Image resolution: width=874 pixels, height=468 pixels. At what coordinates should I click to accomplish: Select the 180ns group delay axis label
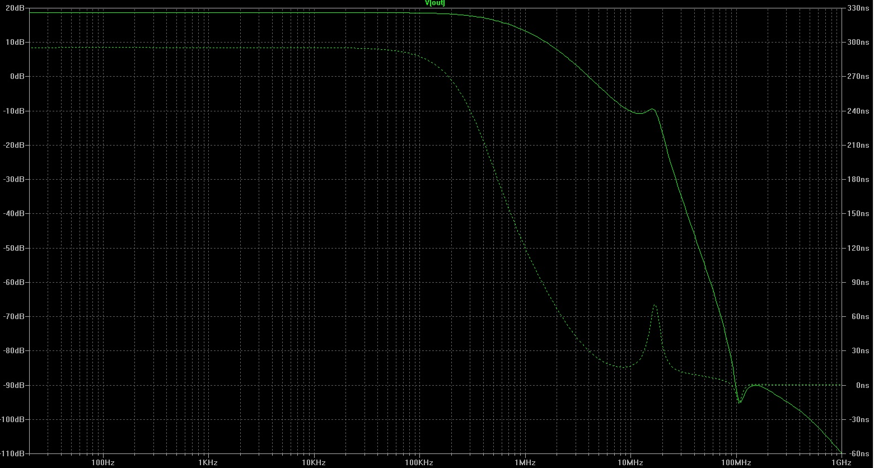click(x=858, y=180)
